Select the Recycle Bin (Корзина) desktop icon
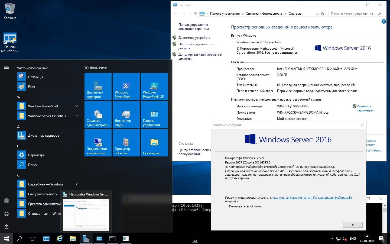Viewport: 390px width, 244px height. (10, 11)
